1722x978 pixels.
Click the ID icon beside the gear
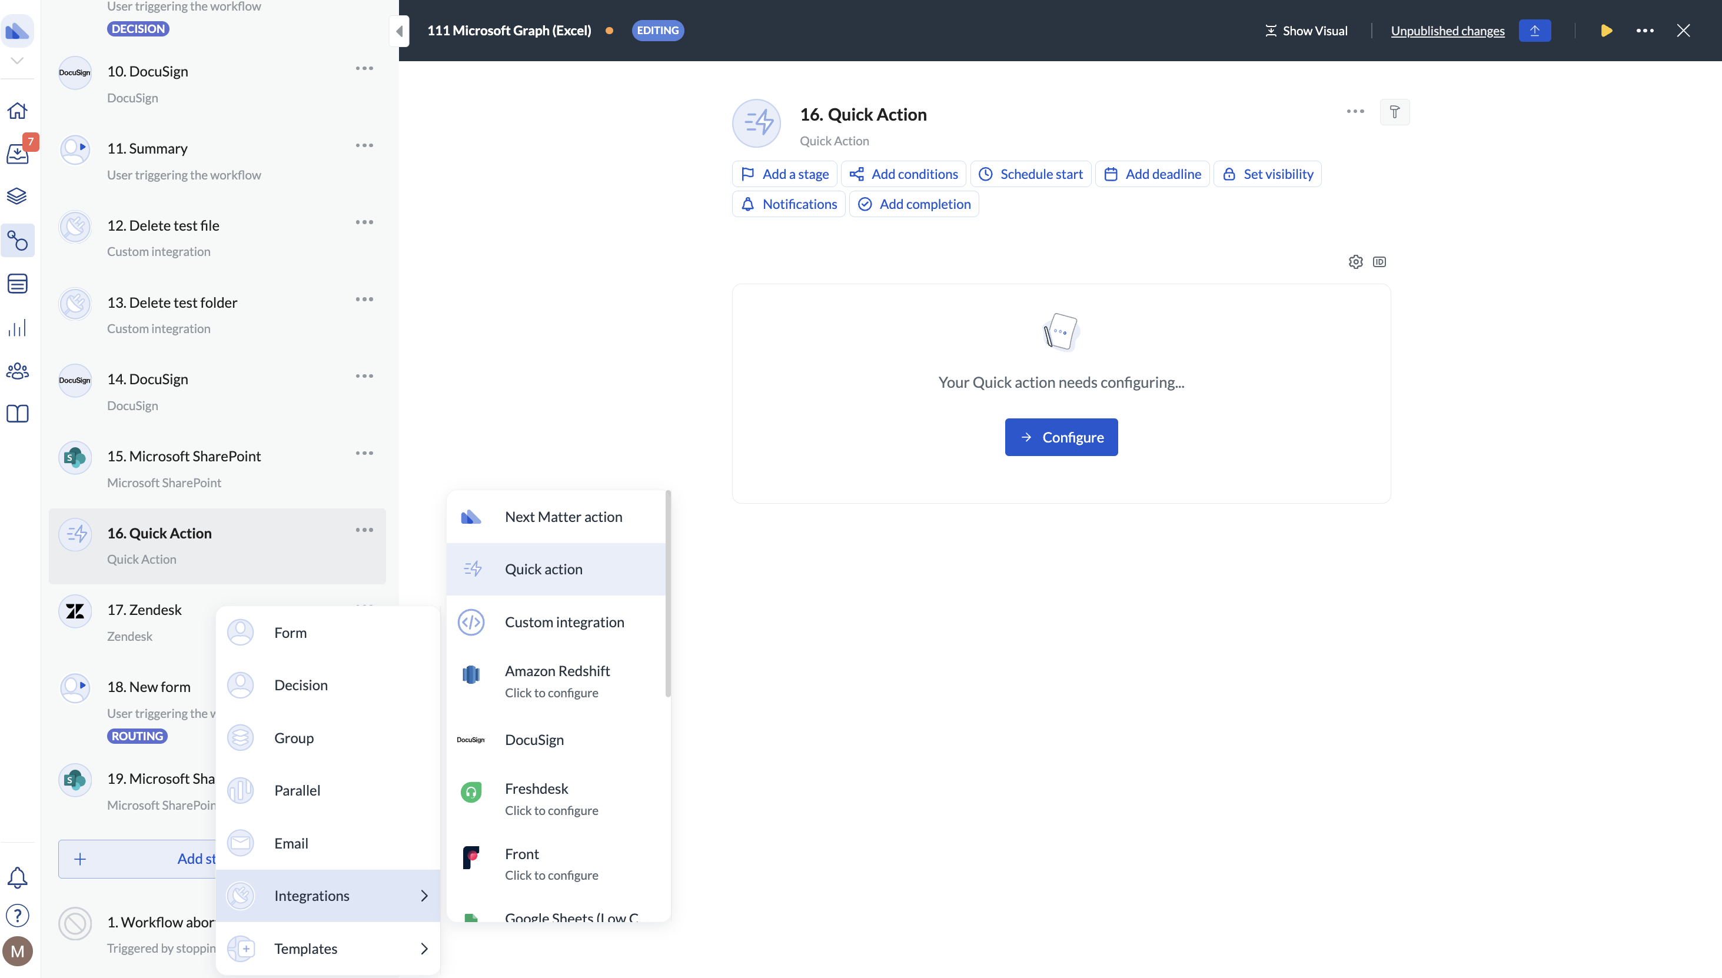coord(1379,262)
